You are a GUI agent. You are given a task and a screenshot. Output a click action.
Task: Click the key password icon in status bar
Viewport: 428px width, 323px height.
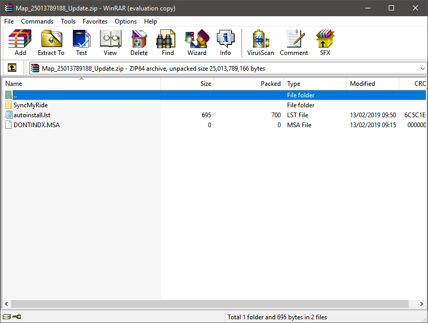point(17,317)
